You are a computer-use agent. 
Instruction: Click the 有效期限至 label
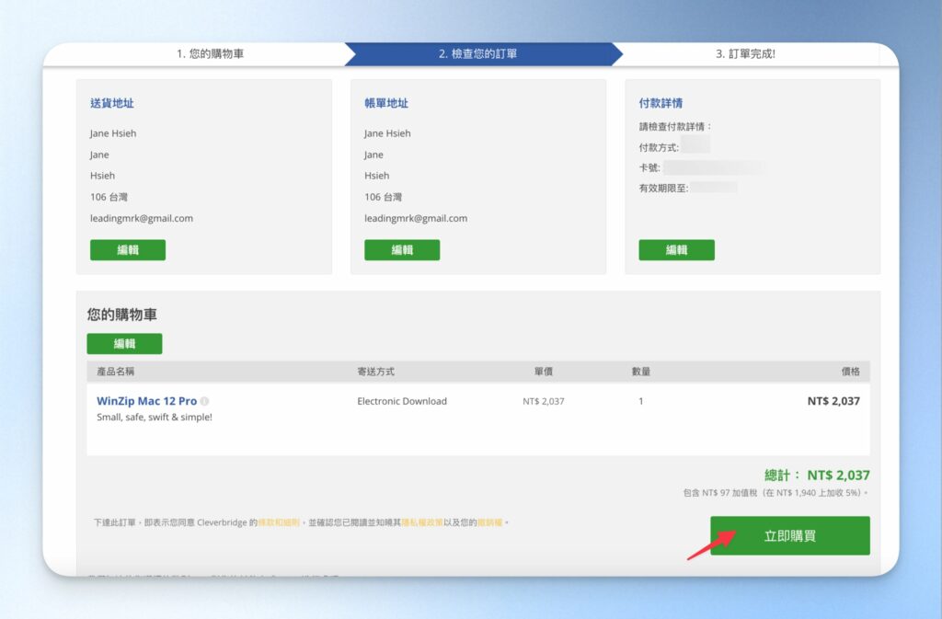click(663, 189)
